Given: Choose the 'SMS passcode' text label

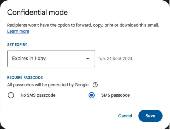Looking at the screenshot, I should [116, 95].
